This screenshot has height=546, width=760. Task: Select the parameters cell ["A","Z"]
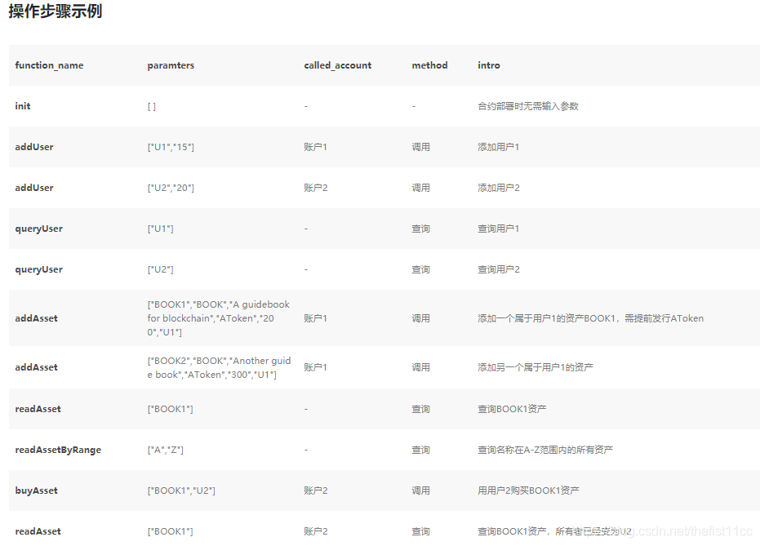pyautogui.click(x=165, y=450)
